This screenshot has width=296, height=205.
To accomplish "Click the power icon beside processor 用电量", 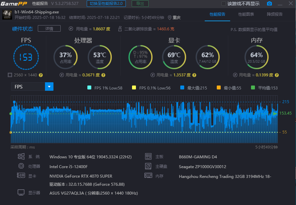I will point(62,75).
